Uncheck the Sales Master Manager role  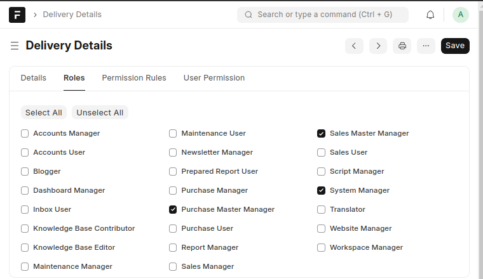(322, 134)
